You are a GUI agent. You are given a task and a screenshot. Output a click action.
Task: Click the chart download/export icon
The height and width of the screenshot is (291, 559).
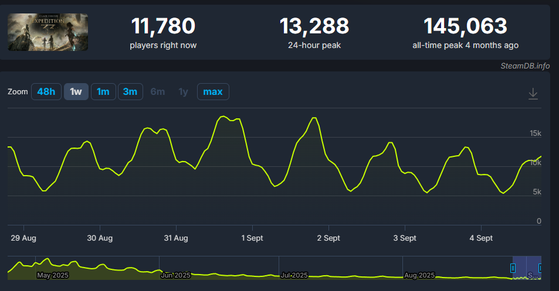tap(533, 94)
